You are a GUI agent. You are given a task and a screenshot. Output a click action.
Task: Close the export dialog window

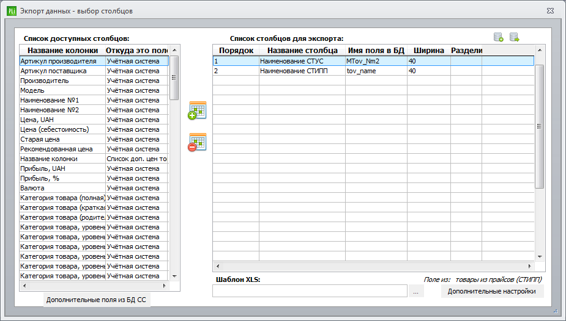click(x=550, y=11)
